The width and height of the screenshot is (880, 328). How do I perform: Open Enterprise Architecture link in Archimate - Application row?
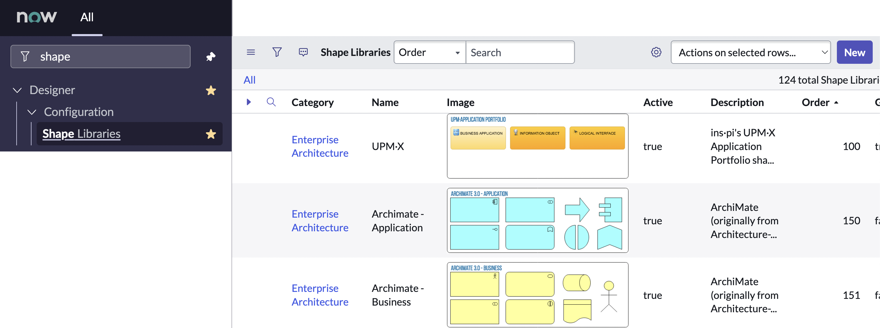(320, 221)
